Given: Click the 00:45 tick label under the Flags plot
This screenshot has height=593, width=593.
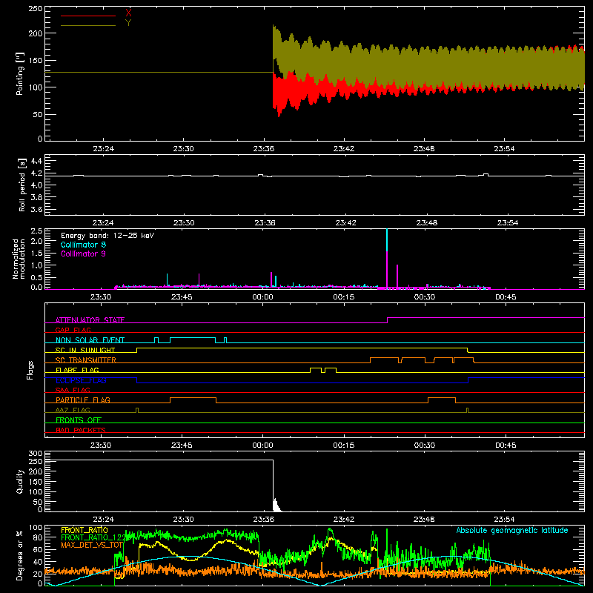Looking at the screenshot, I should [x=506, y=445].
